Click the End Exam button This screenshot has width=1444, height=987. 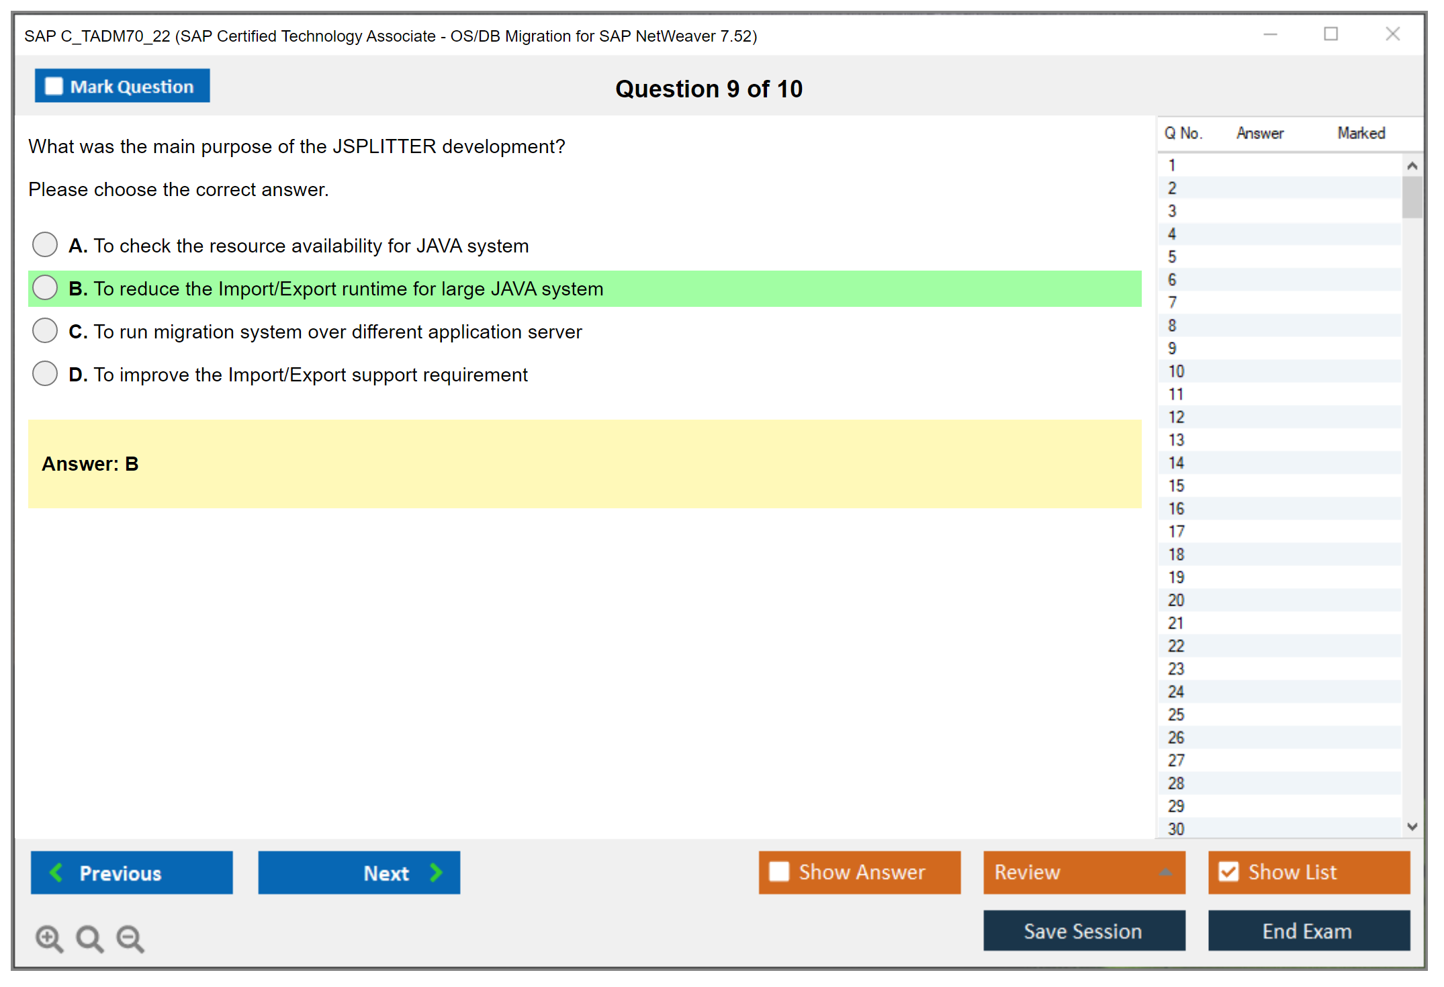(1308, 931)
